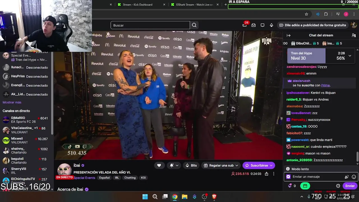The image size is (359, 202).
Task: Select the IRL tag
Action: click(117, 178)
